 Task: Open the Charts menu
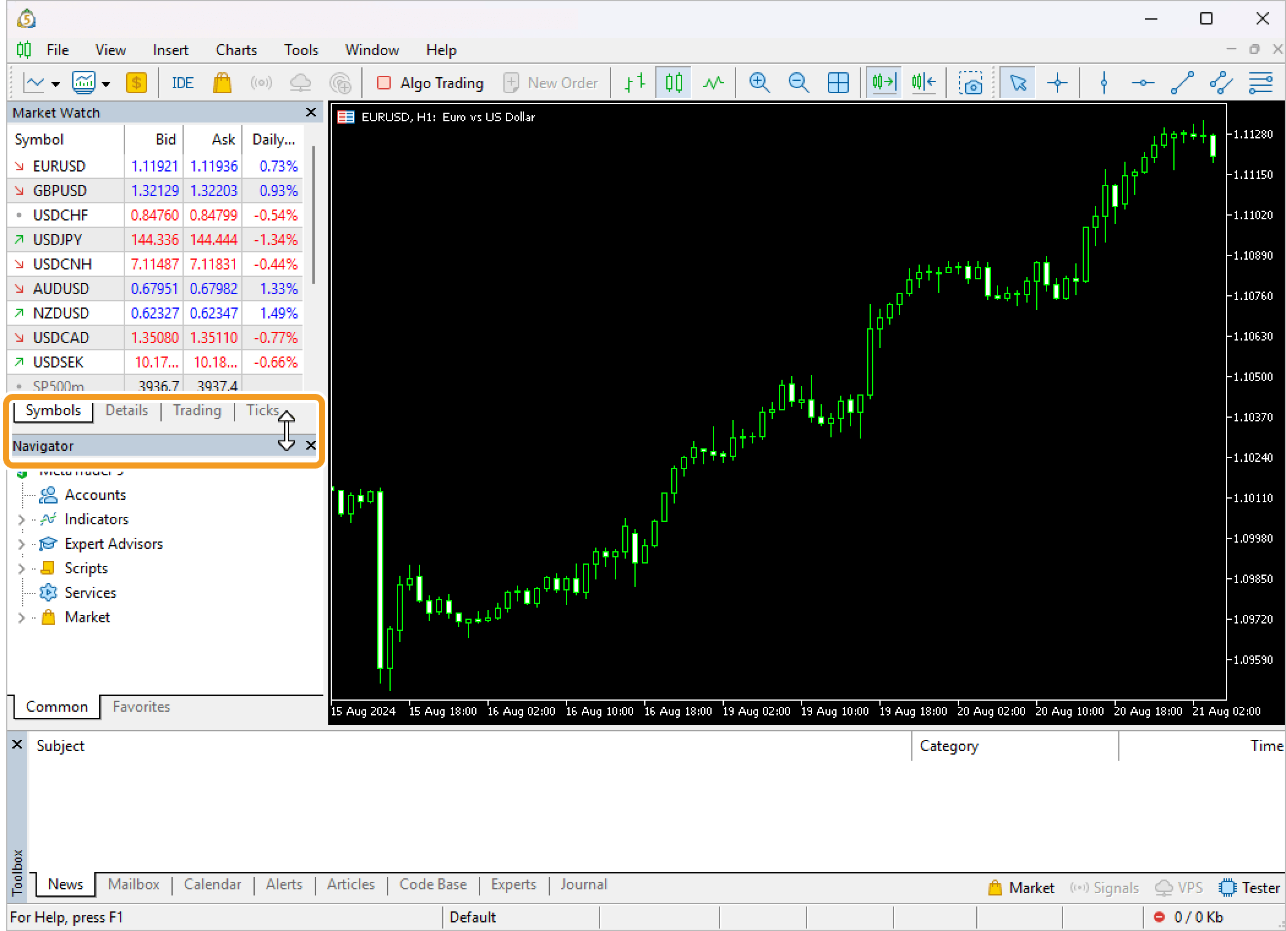236,50
